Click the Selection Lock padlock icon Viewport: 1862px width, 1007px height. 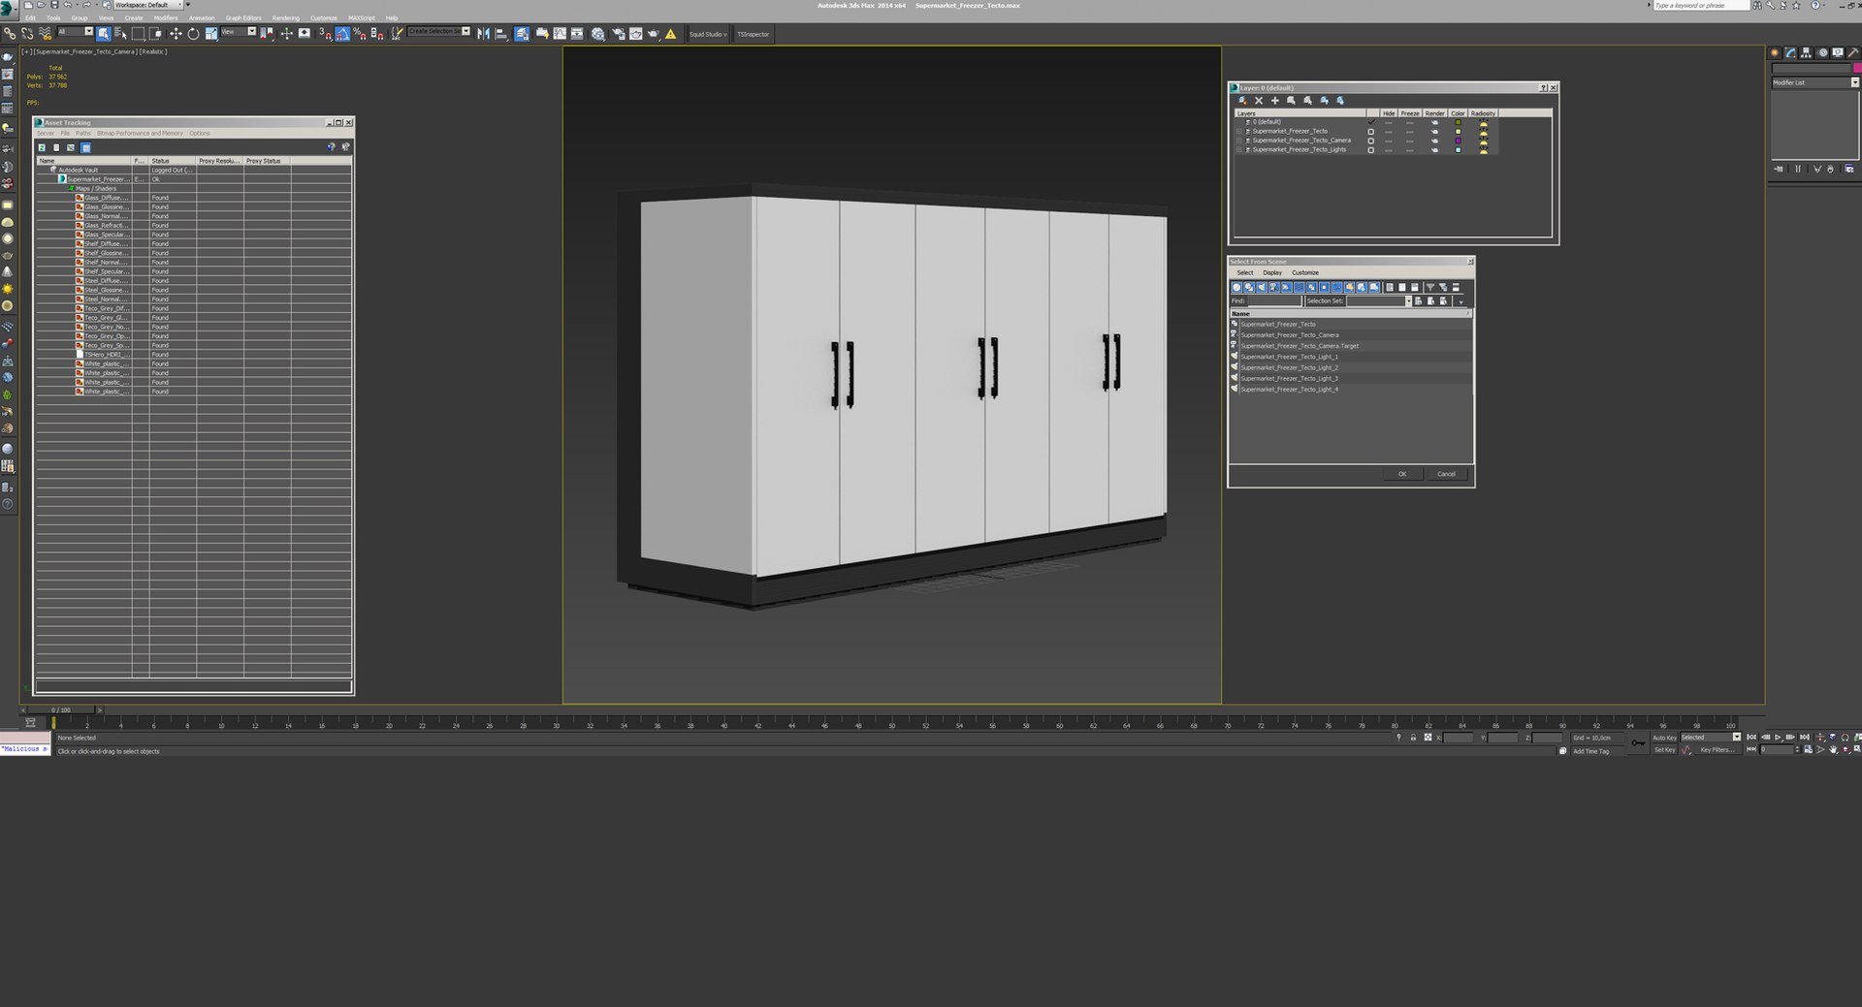(x=1413, y=738)
